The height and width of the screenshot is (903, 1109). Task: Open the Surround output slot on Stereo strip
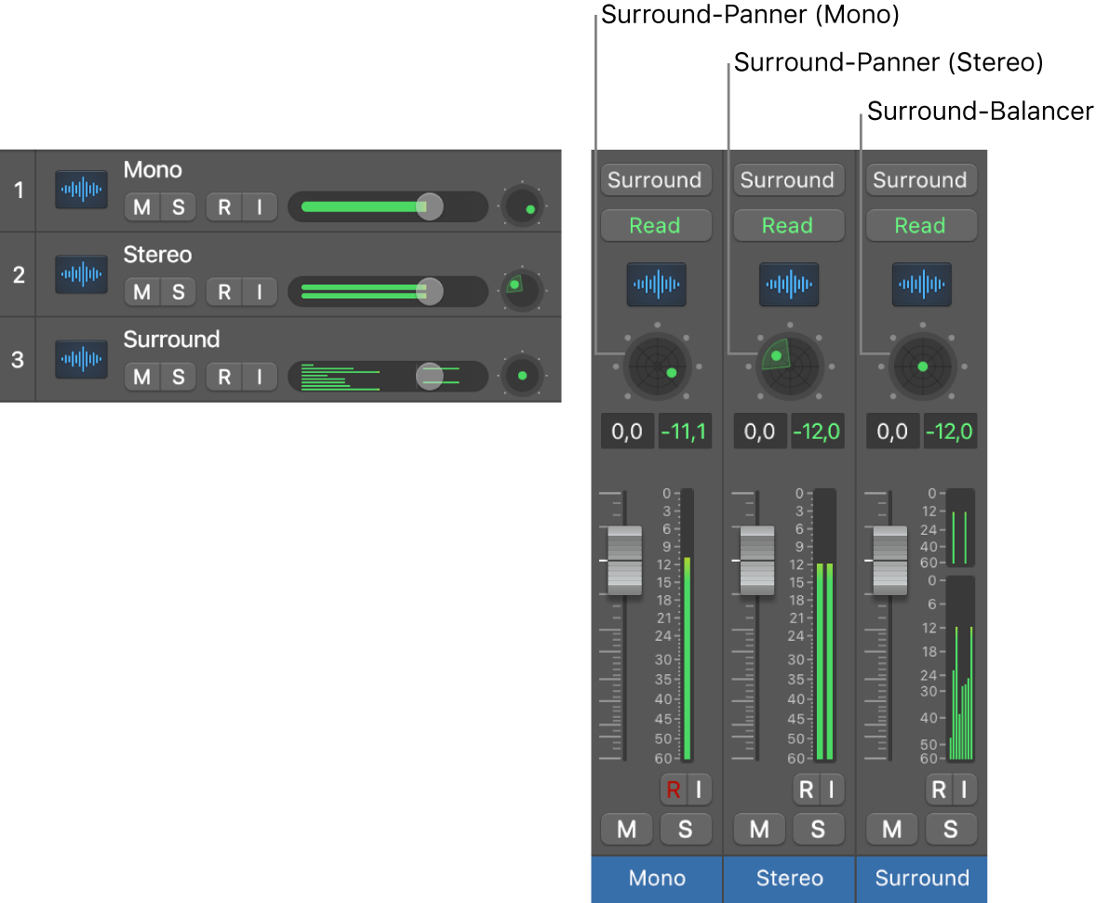[789, 179]
